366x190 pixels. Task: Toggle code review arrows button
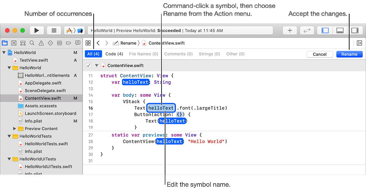[x=307, y=31]
